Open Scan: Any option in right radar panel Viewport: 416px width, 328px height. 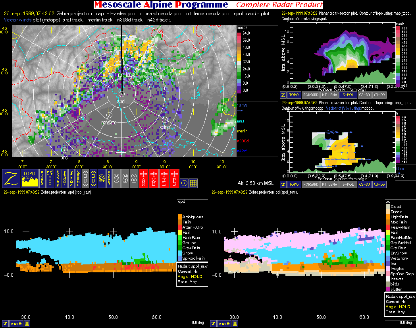pyautogui.click(x=394, y=312)
